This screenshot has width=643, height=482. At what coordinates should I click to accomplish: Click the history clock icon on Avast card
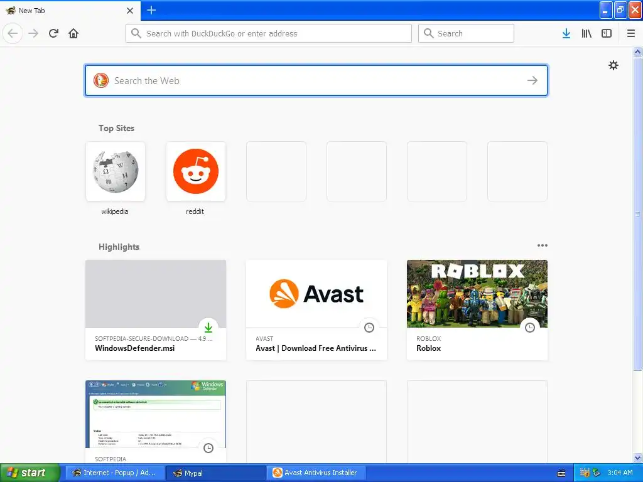(369, 328)
